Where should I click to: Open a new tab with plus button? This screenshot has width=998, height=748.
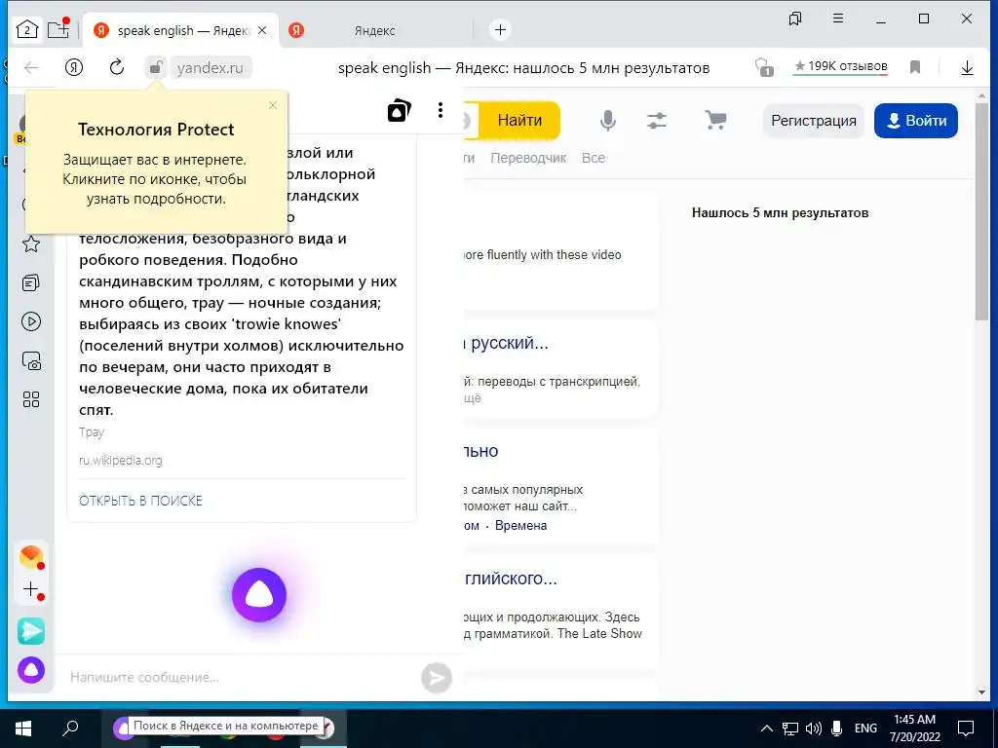pyautogui.click(x=500, y=30)
